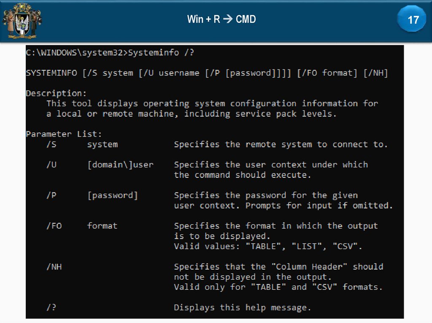
Task: Click the "Systeminfo /?" command prompt line
Action: 110,53
